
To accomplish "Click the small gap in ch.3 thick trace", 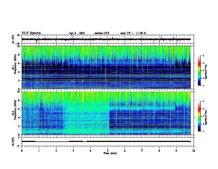I will pos(85,141).
